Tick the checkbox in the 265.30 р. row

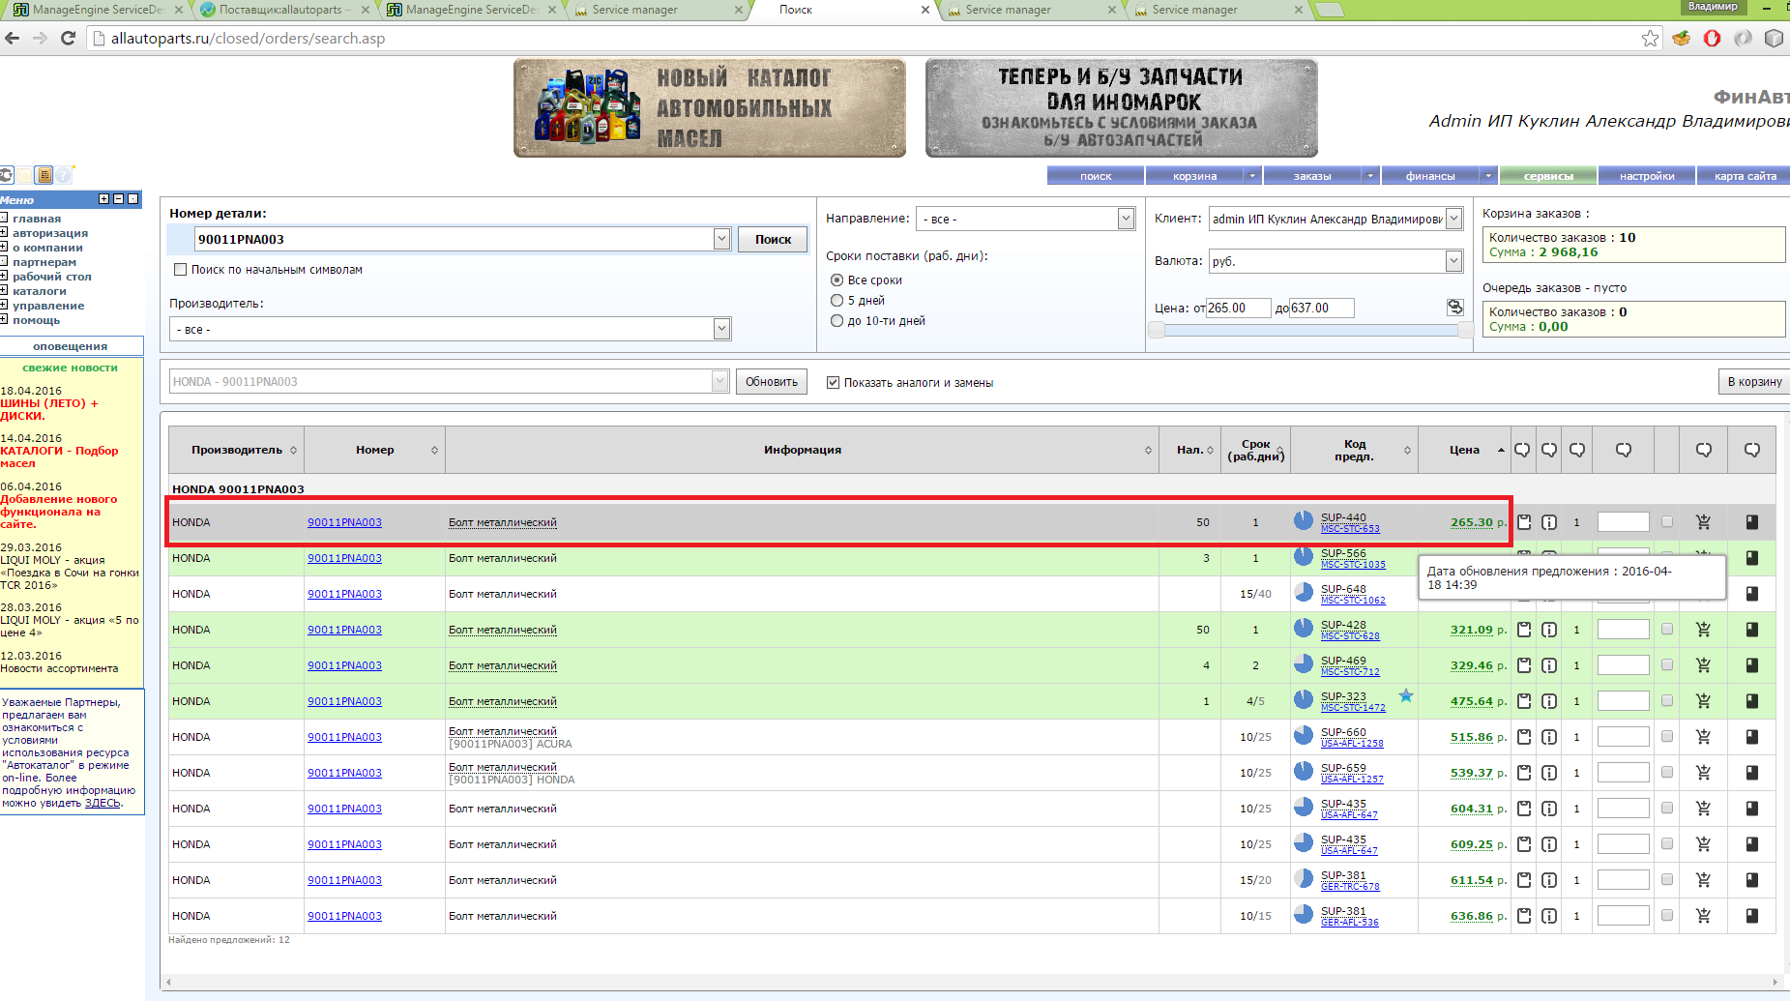coord(1666,522)
